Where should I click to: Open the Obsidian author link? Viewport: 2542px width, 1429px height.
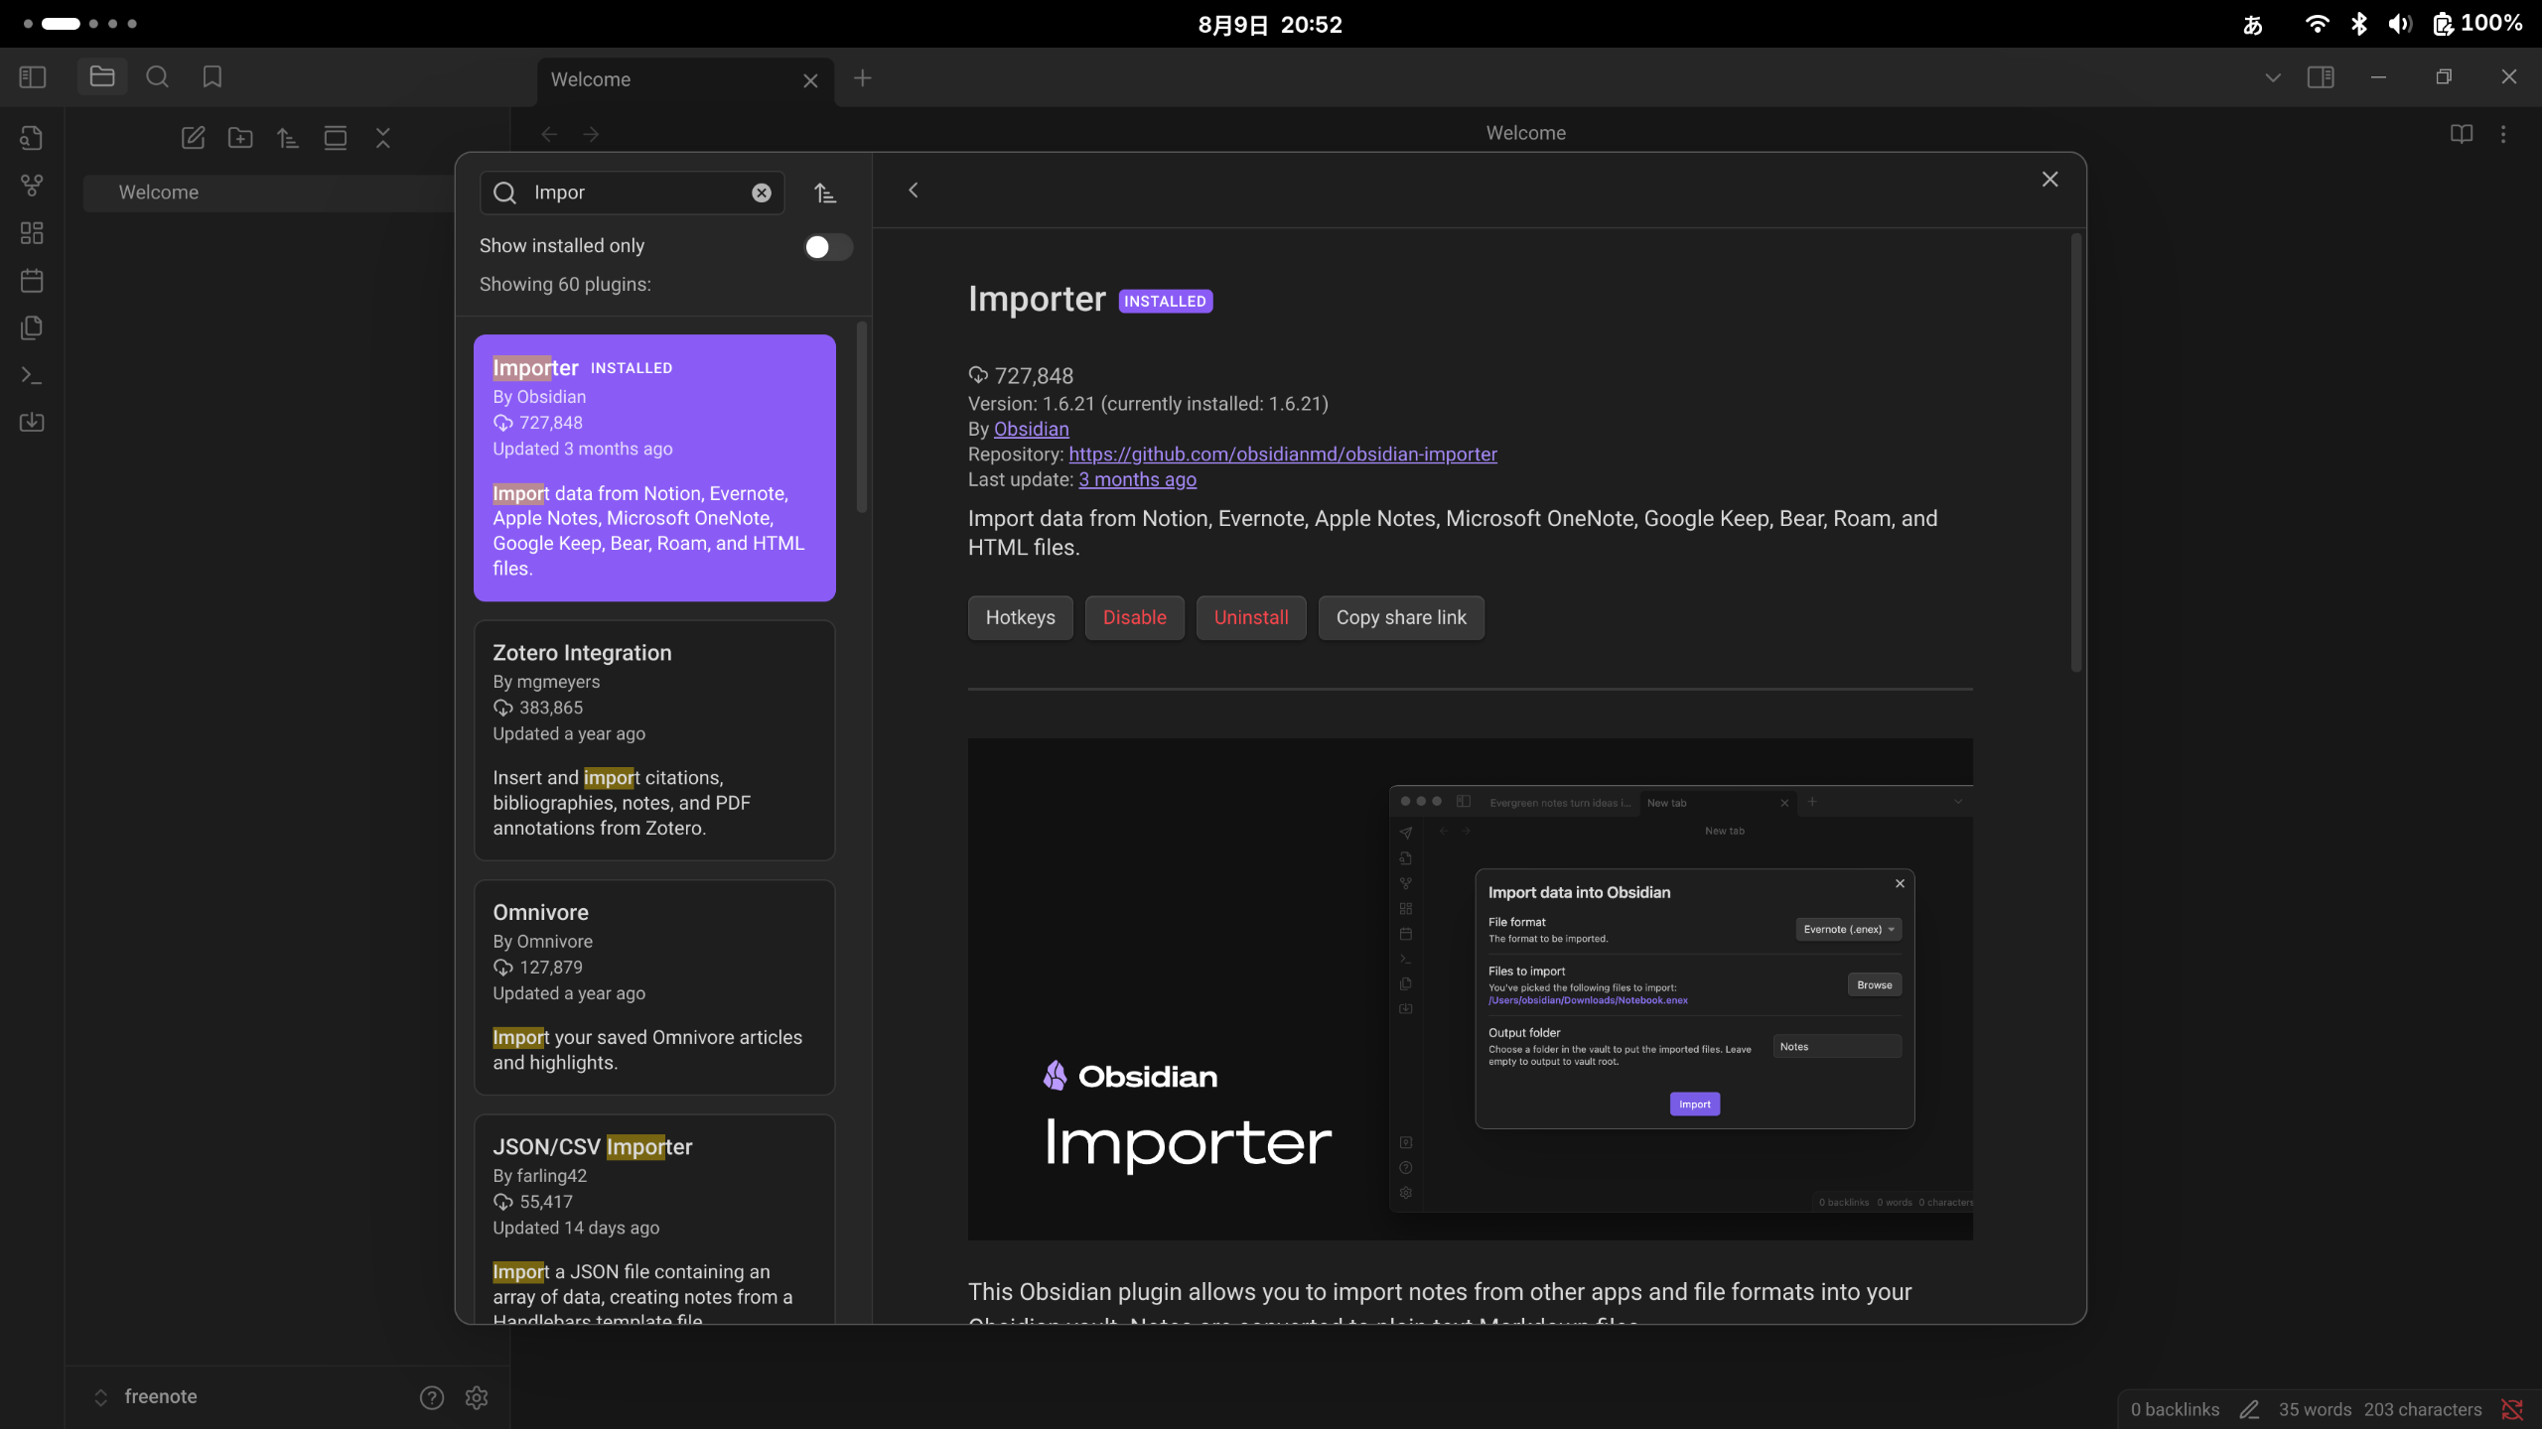pyautogui.click(x=1031, y=429)
